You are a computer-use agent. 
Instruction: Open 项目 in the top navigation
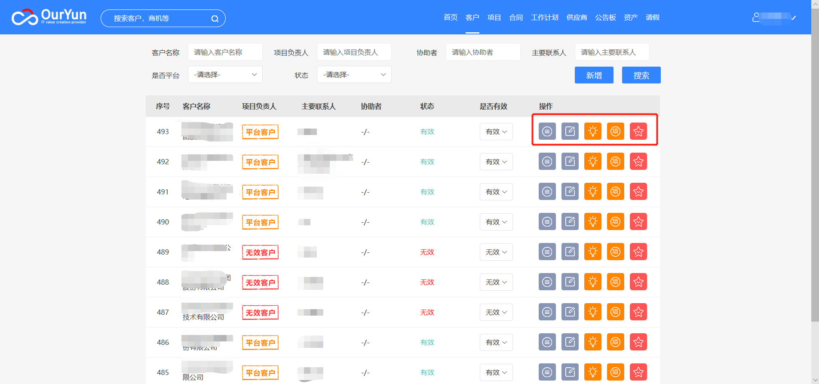(494, 18)
